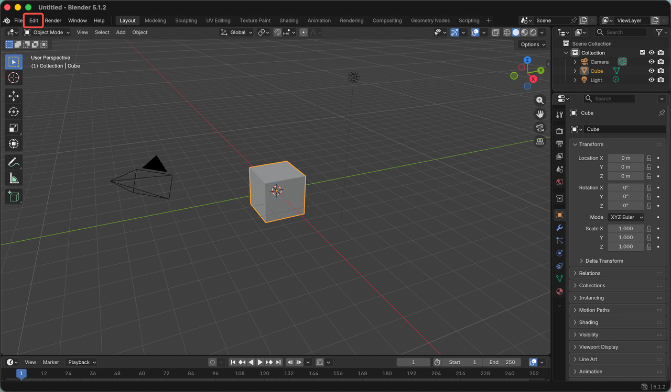This screenshot has height=392, width=671.
Task: Activate the Scale tool
Action: 14,128
